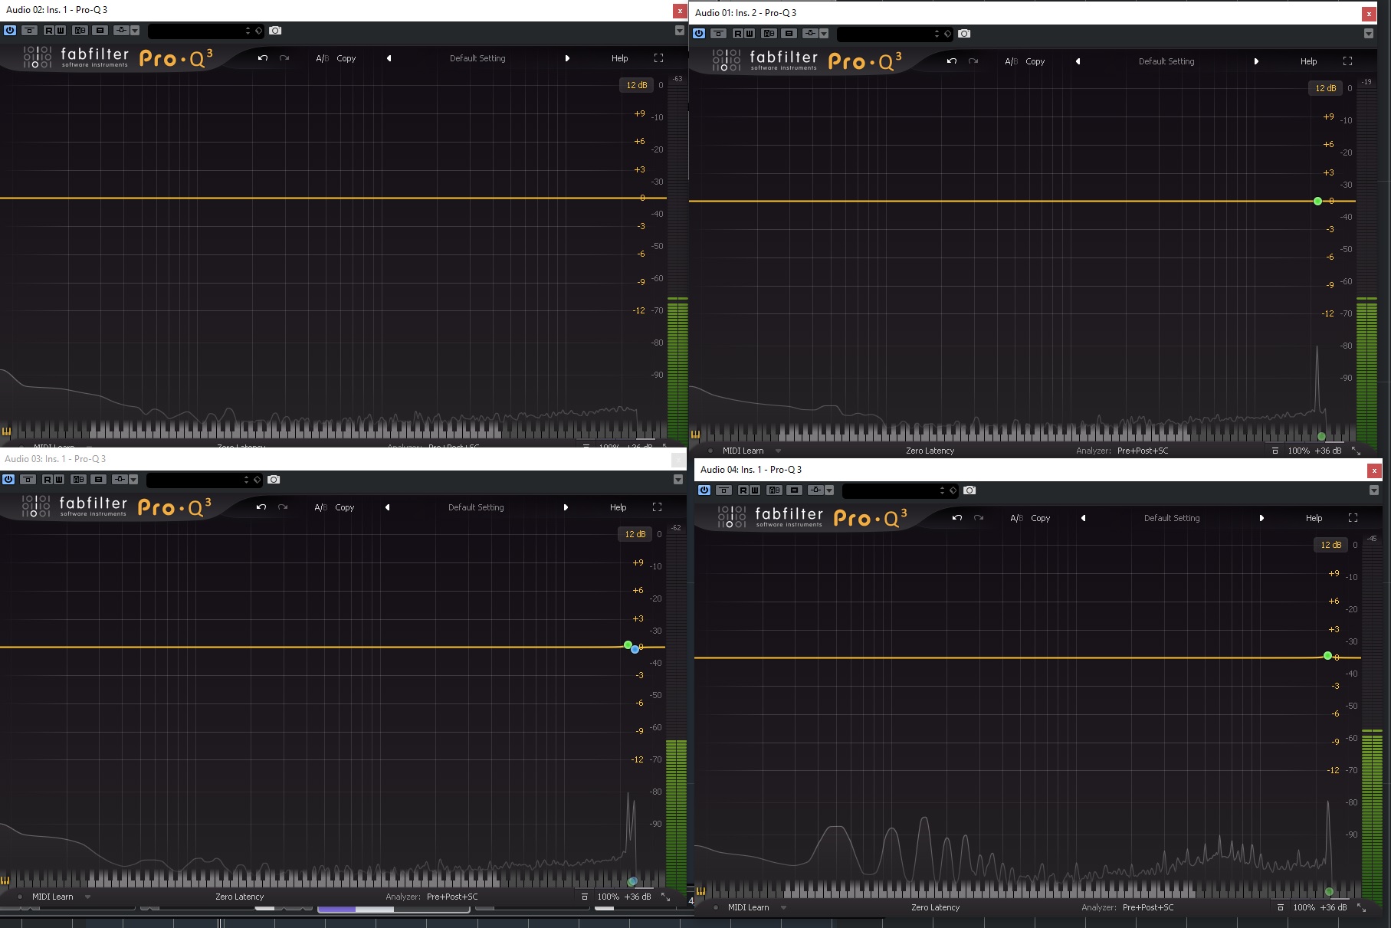Click Copy button in Audio 02 Pro-Q 3

(x=346, y=58)
